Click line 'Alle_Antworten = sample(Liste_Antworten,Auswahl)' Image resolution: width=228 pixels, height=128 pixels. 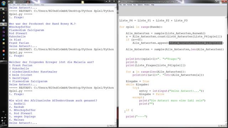coord(166,33)
